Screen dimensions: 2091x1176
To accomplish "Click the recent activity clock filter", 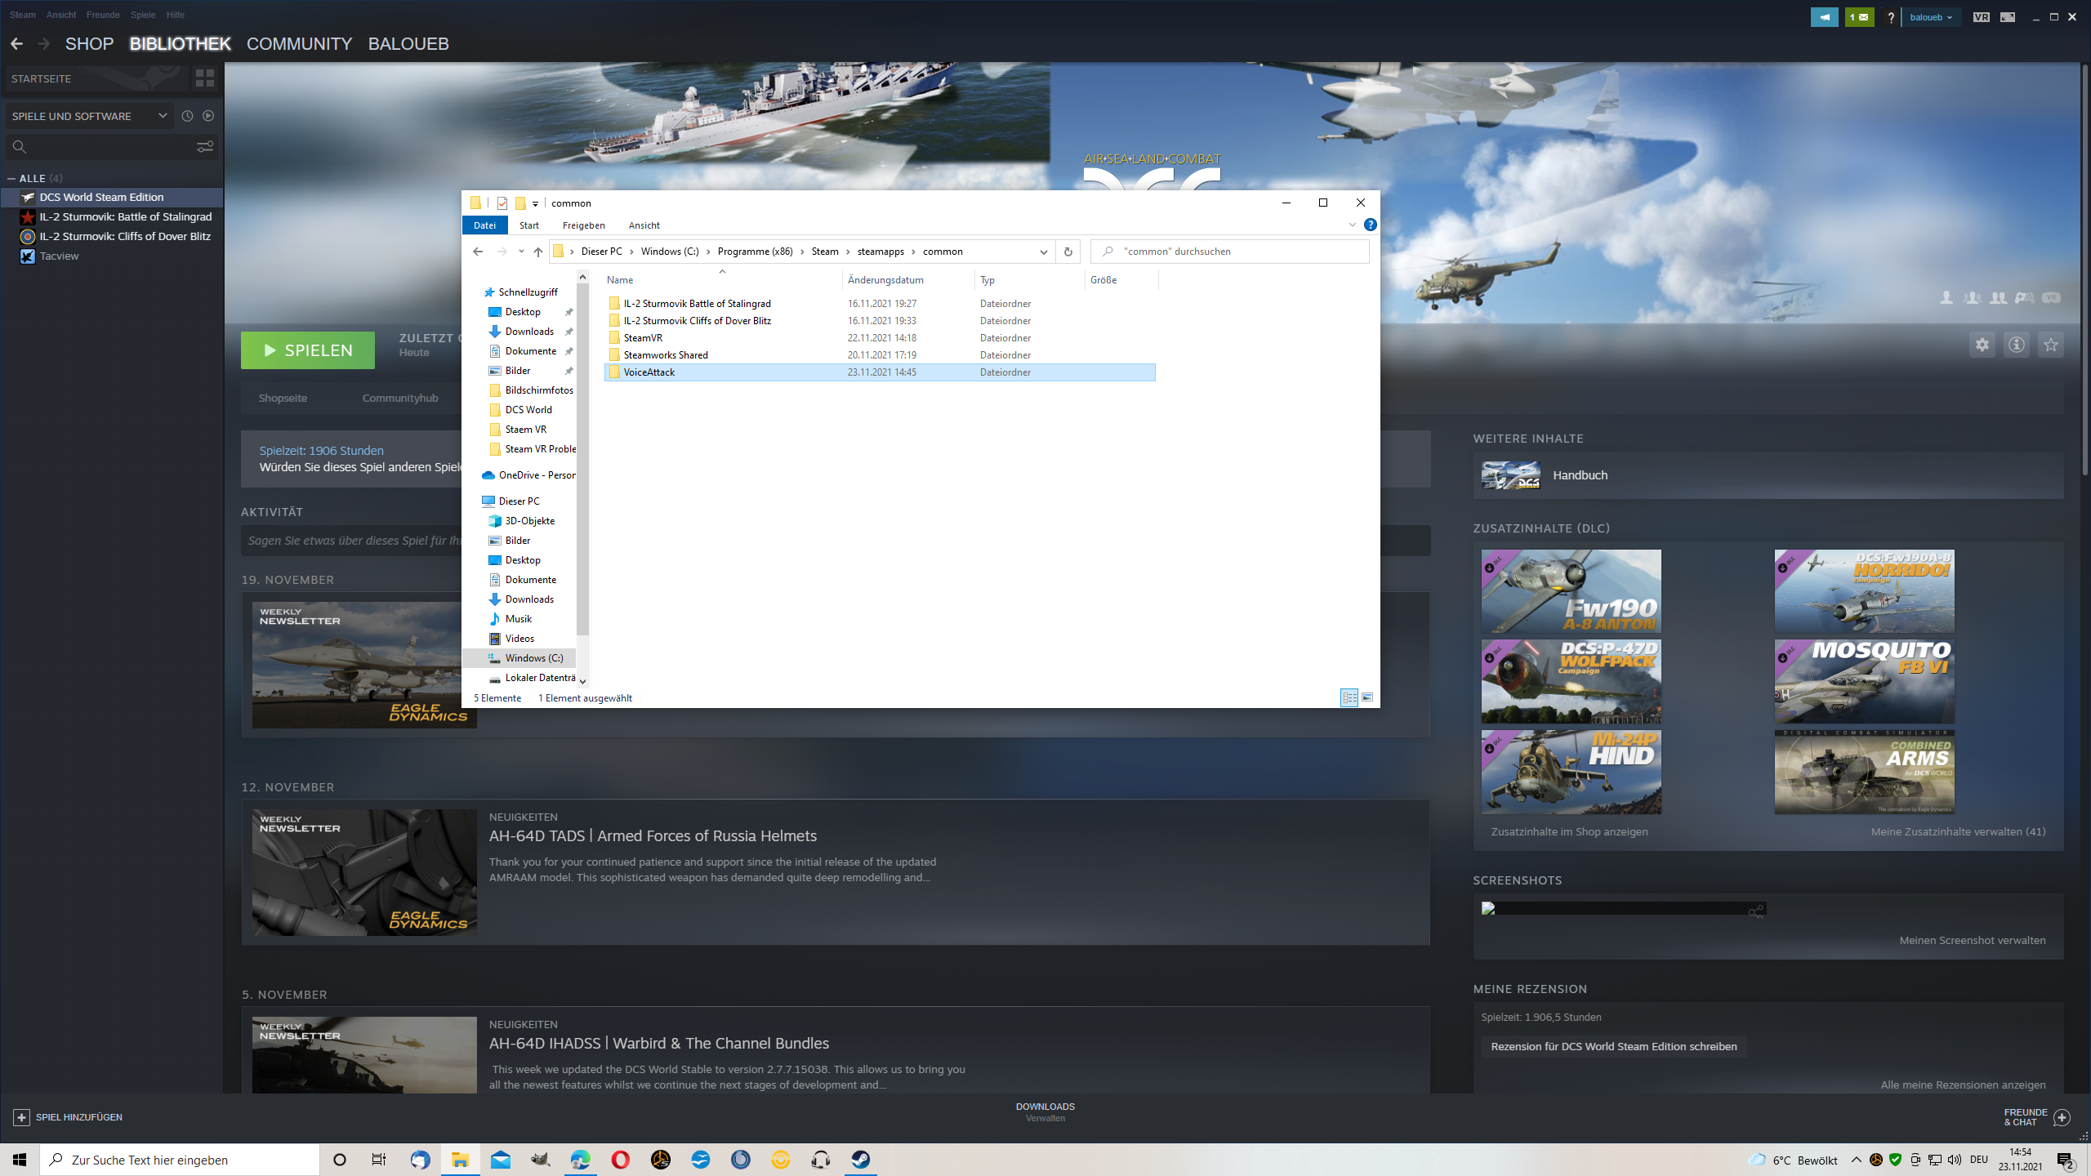I will tap(187, 116).
